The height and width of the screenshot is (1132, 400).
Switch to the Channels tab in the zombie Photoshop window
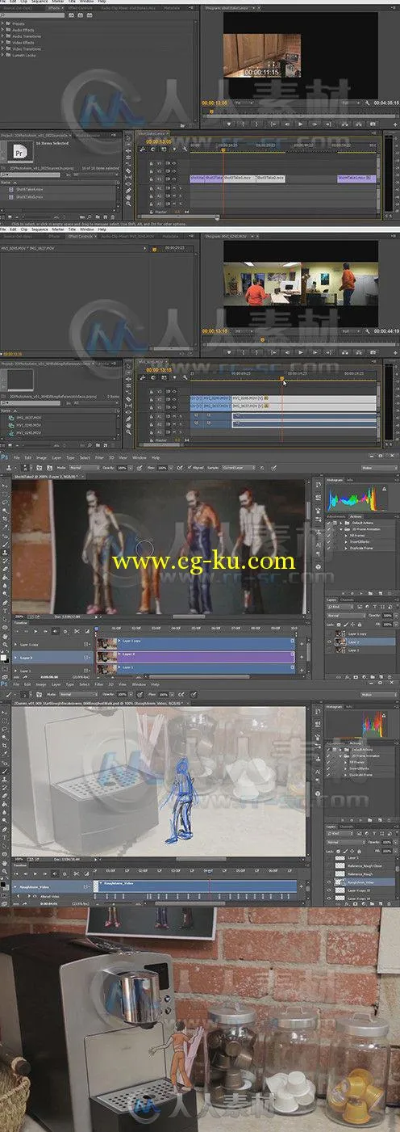coord(347,600)
